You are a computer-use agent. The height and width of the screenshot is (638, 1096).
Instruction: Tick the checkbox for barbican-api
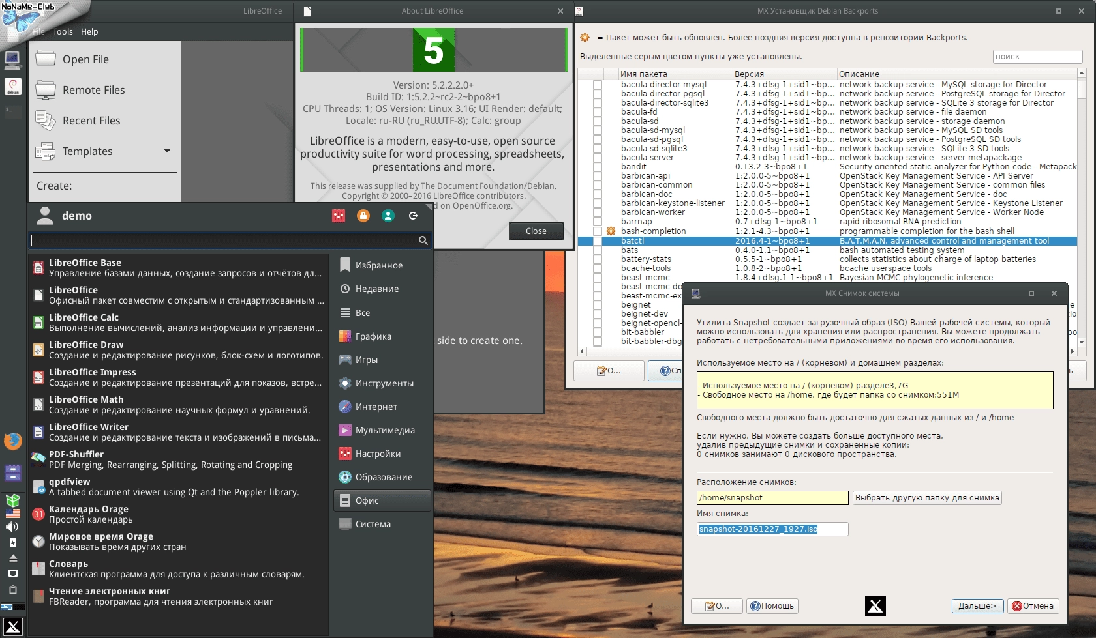pyautogui.click(x=598, y=176)
